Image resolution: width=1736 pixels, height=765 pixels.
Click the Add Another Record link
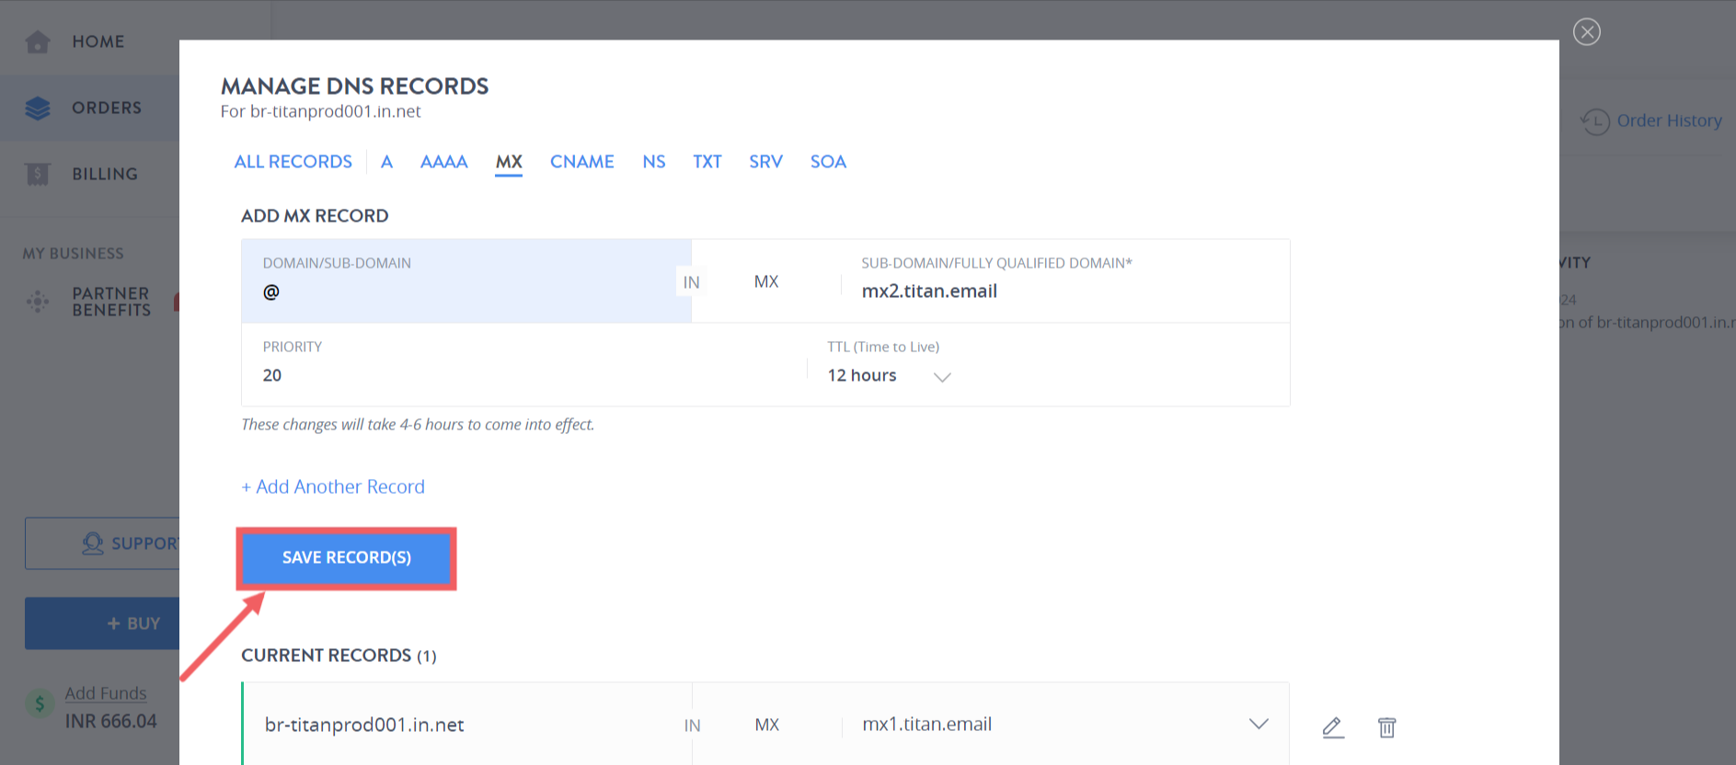tap(333, 486)
